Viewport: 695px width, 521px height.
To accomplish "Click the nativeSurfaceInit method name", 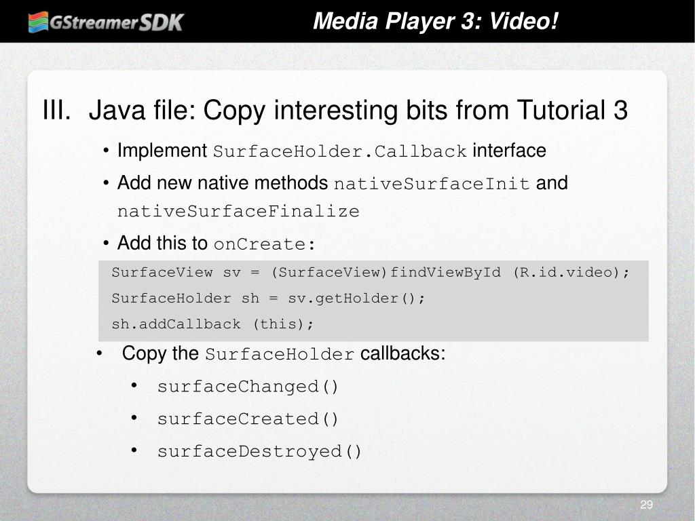I will point(431,183).
